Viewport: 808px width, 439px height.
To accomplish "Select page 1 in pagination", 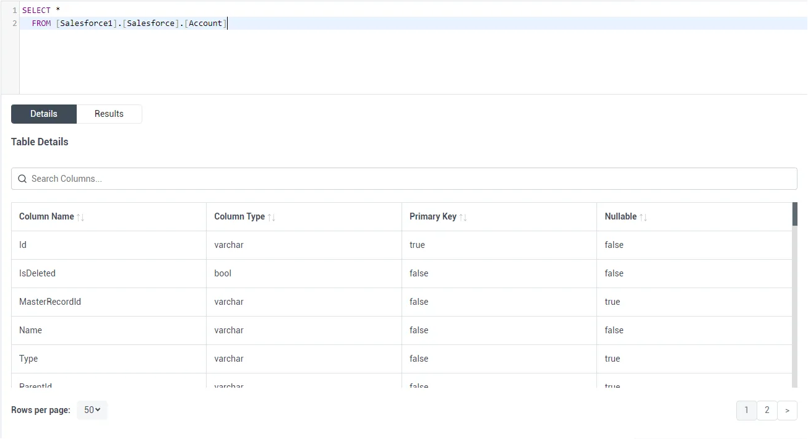I will click(746, 410).
